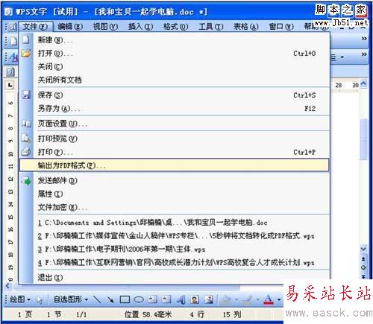Open the font color dropdown arrow
The image size is (373, 324).
(x=279, y=300)
